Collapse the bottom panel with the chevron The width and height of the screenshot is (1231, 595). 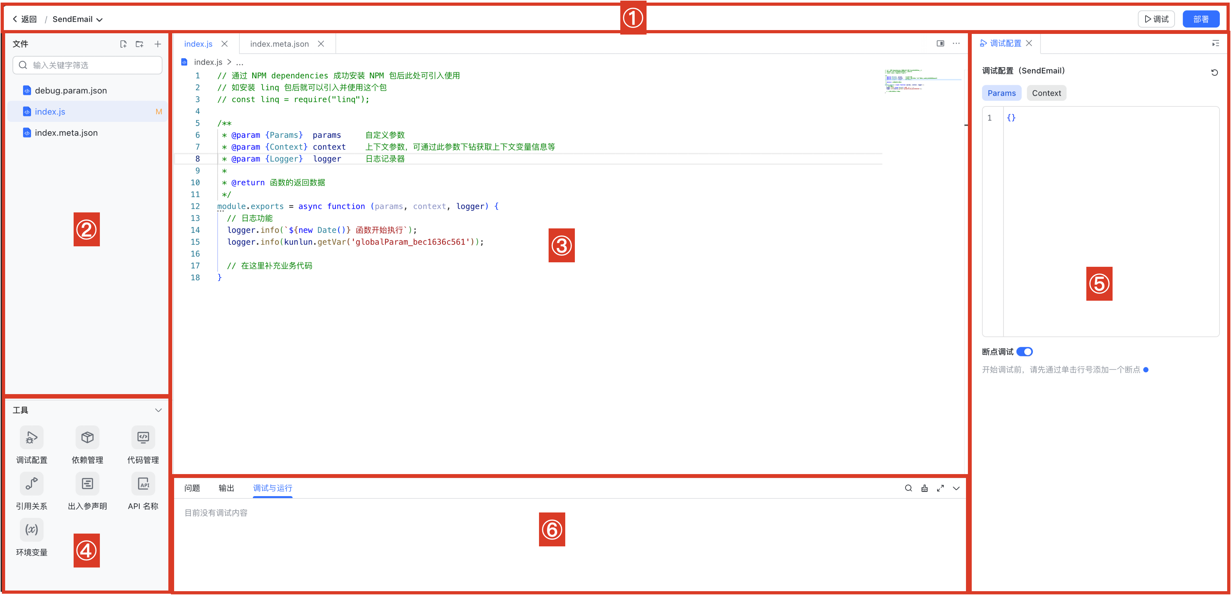point(956,488)
